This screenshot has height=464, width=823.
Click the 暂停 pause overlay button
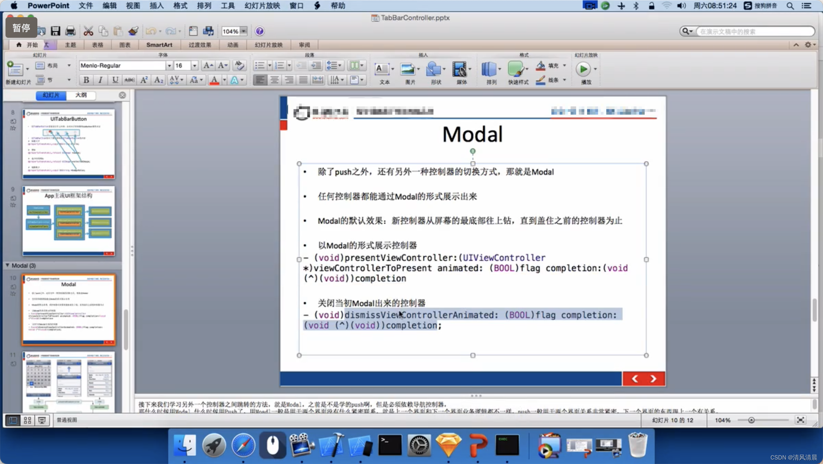tap(21, 27)
